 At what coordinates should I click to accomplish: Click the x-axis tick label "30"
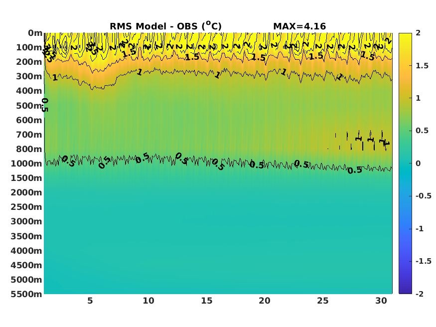381,301
